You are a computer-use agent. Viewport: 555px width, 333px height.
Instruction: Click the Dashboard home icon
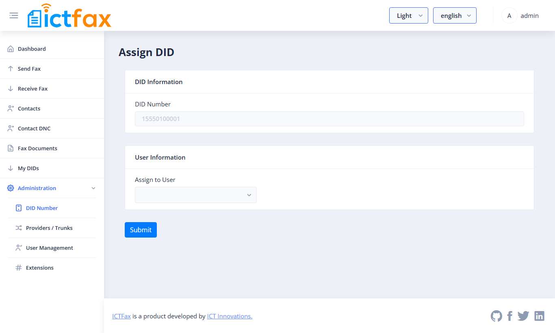click(x=11, y=49)
